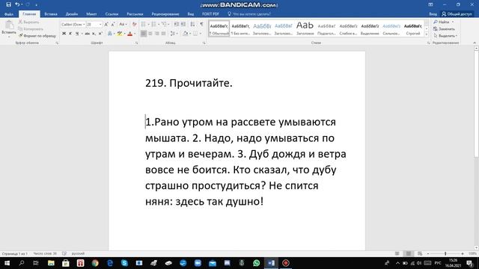Justify text alignment

[163, 34]
